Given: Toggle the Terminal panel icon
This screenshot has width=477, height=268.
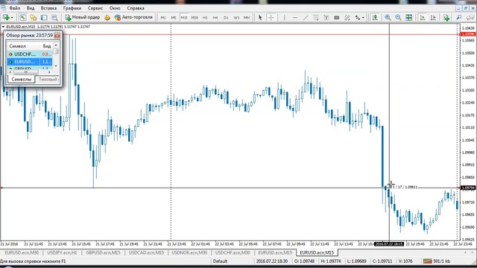Looking at the screenshot, I should 44,18.
